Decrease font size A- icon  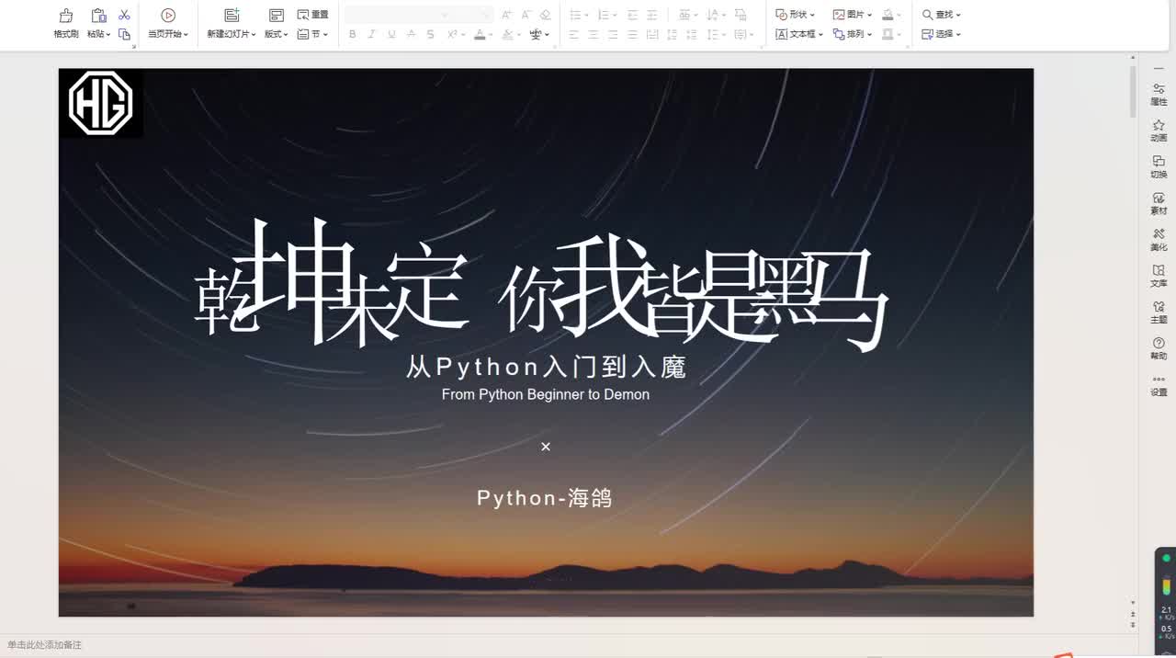526,15
